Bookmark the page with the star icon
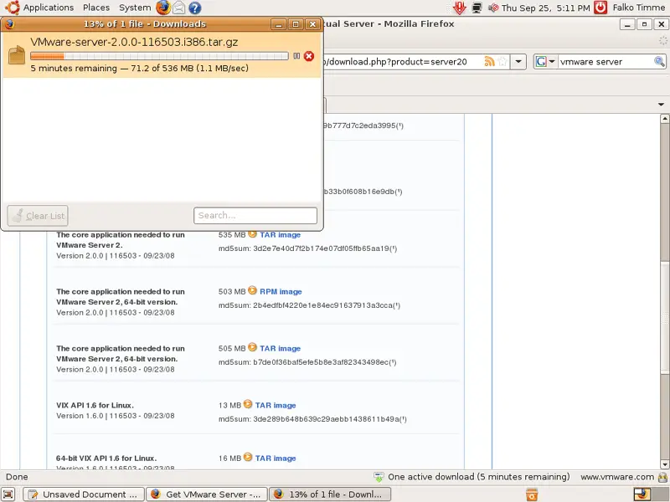 pos(503,61)
